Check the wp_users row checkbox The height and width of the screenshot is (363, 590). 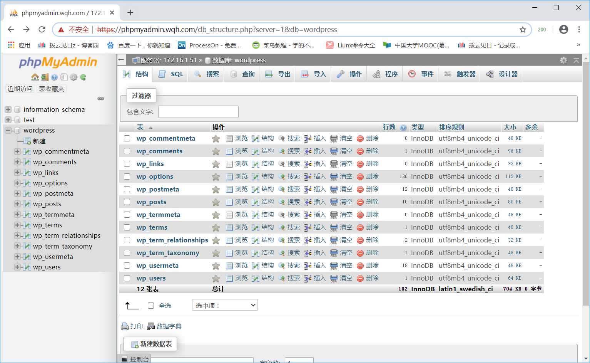pos(127,278)
